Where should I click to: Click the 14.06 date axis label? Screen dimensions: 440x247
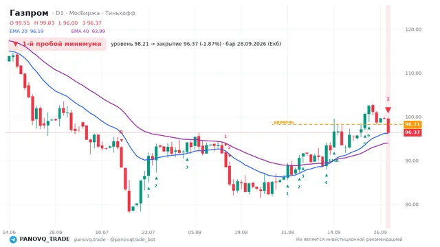(9, 232)
